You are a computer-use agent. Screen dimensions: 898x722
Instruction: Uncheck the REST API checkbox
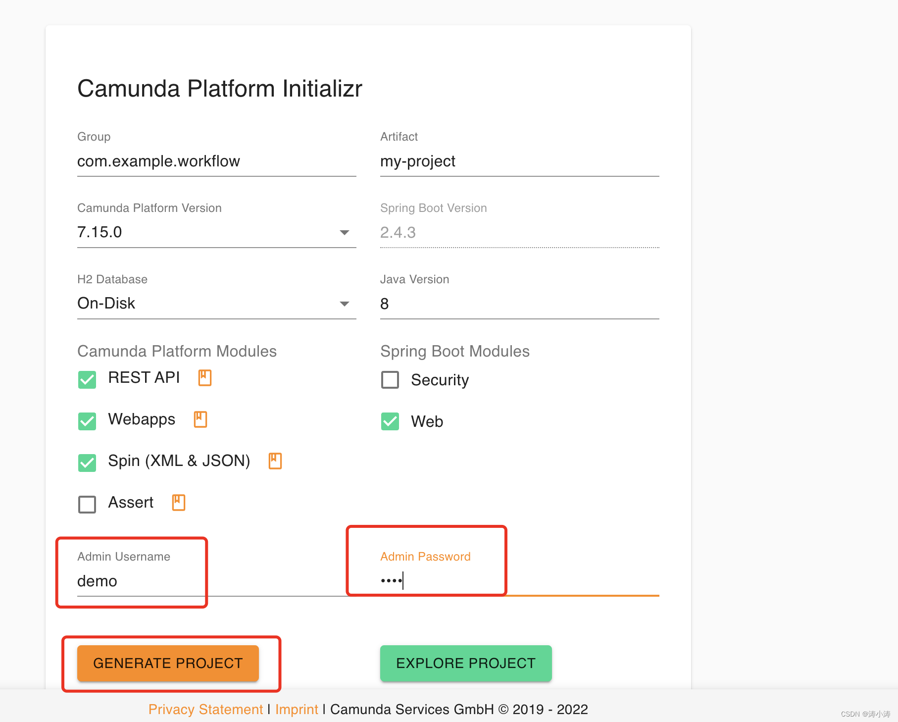pyautogui.click(x=87, y=380)
